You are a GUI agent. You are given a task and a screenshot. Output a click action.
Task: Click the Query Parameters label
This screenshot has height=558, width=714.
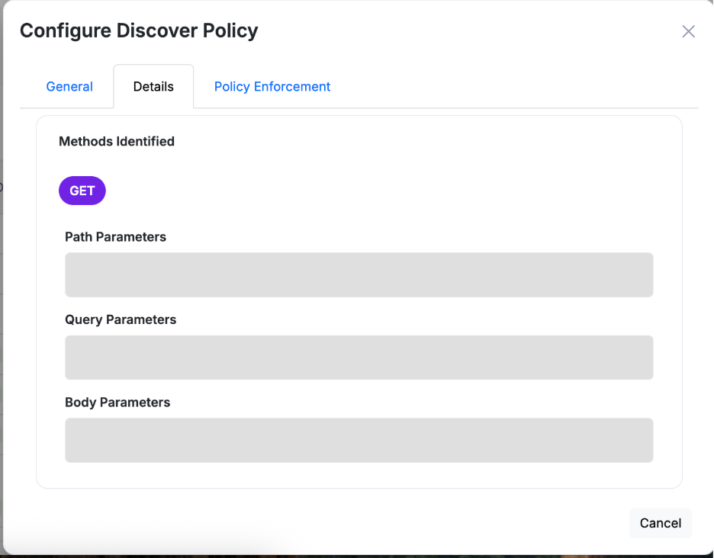(x=120, y=319)
